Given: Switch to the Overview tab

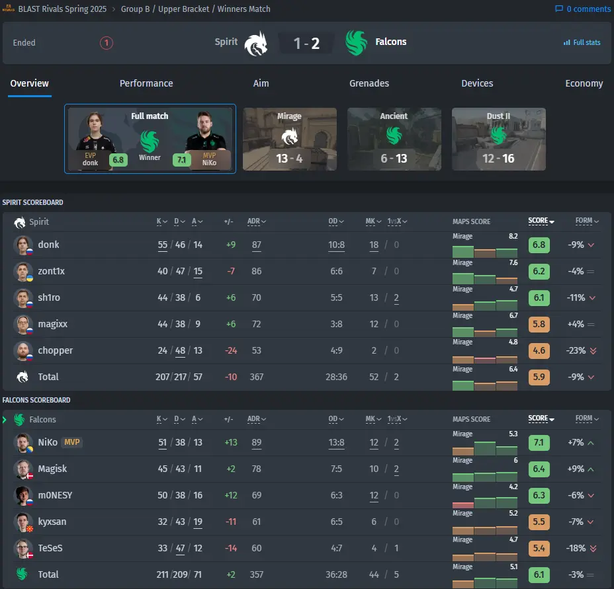Looking at the screenshot, I should click(29, 83).
